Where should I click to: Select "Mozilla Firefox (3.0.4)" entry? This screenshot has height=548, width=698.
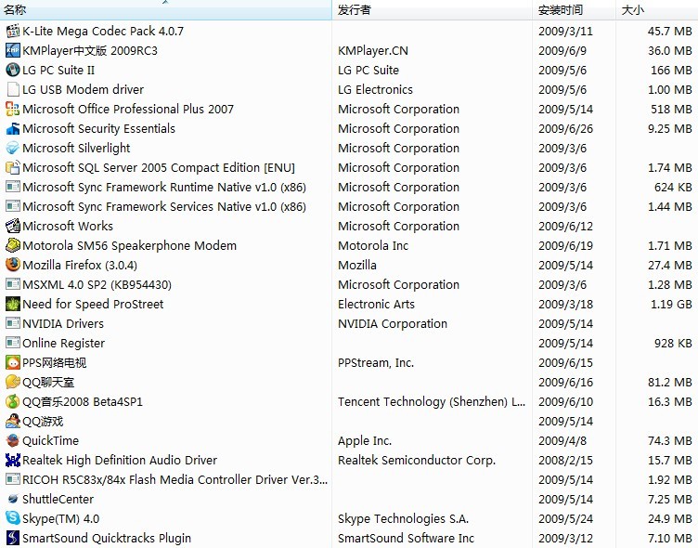tap(80, 265)
